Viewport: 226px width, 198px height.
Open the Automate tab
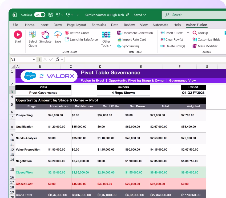point(160,25)
